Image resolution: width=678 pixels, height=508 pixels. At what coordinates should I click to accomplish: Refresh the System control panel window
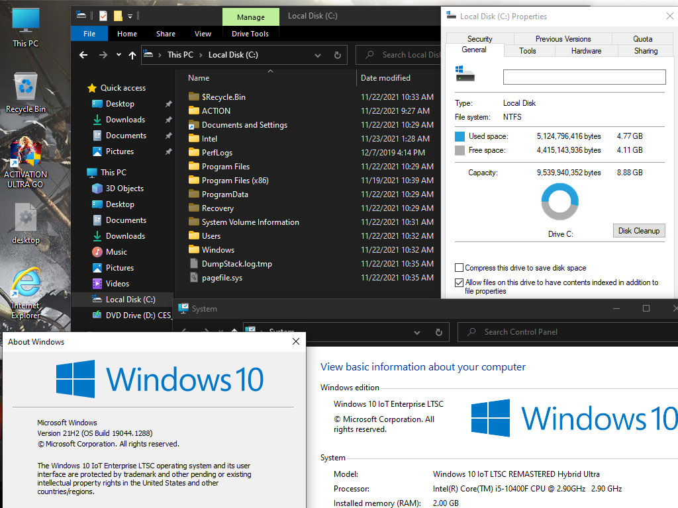point(439,332)
